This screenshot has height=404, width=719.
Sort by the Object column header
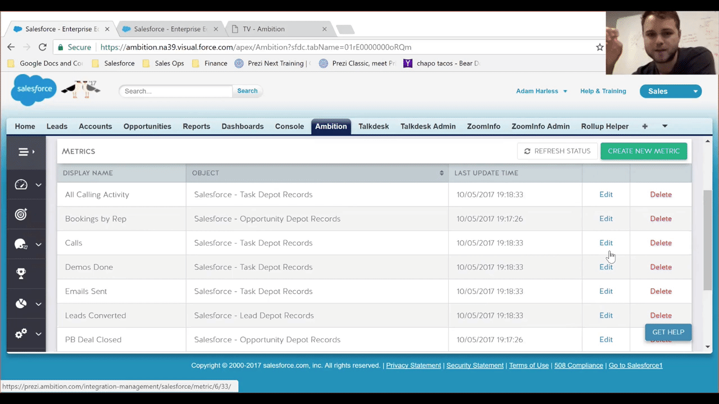[317, 173]
